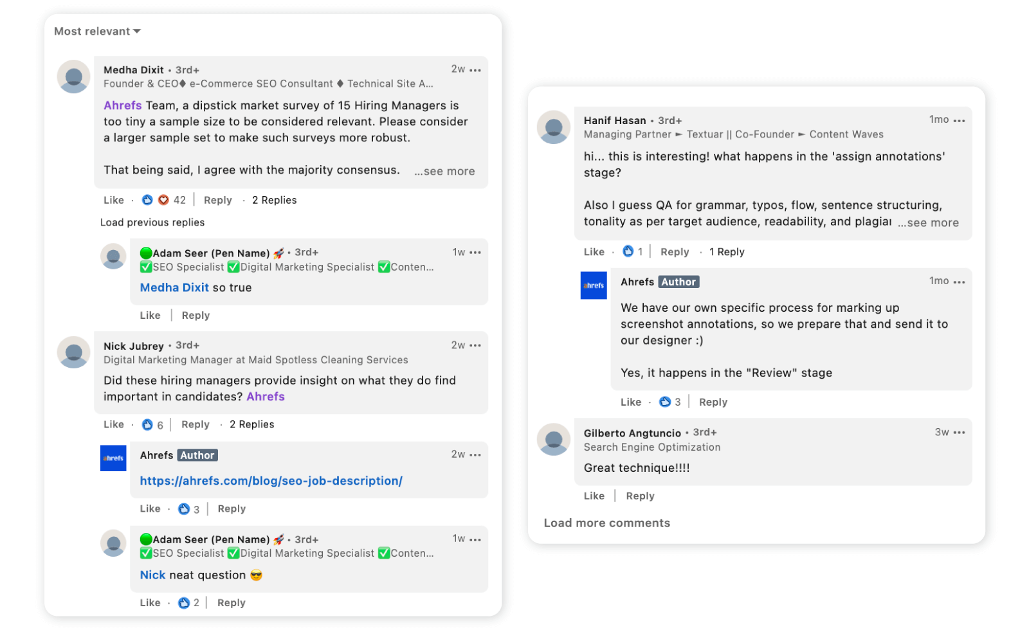1029x630 pixels.
Task: Click the Ahrefs logo avatar on the author reply
Action: click(593, 285)
